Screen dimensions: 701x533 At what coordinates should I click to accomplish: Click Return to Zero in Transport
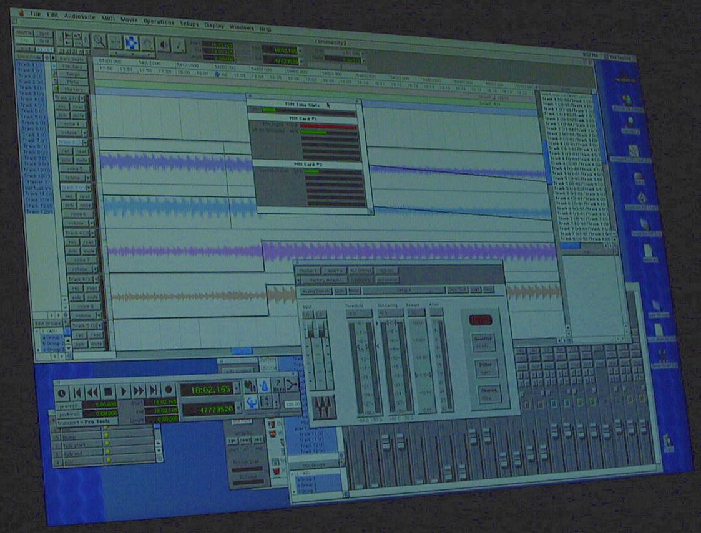(x=77, y=392)
